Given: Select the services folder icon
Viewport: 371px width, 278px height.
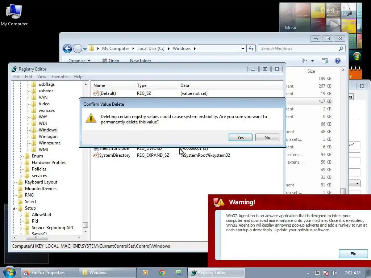Looking at the screenshot, I should click(x=27, y=176).
